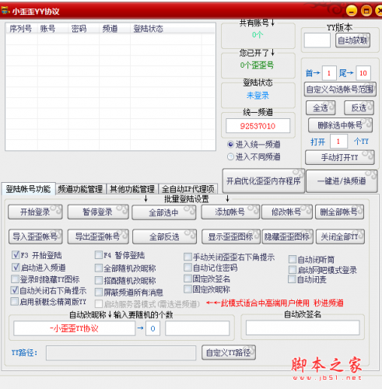382x389 pixels.
Task: Click the 开启优化歪歪内存程序 button
Action: pyautogui.click(x=264, y=180)
